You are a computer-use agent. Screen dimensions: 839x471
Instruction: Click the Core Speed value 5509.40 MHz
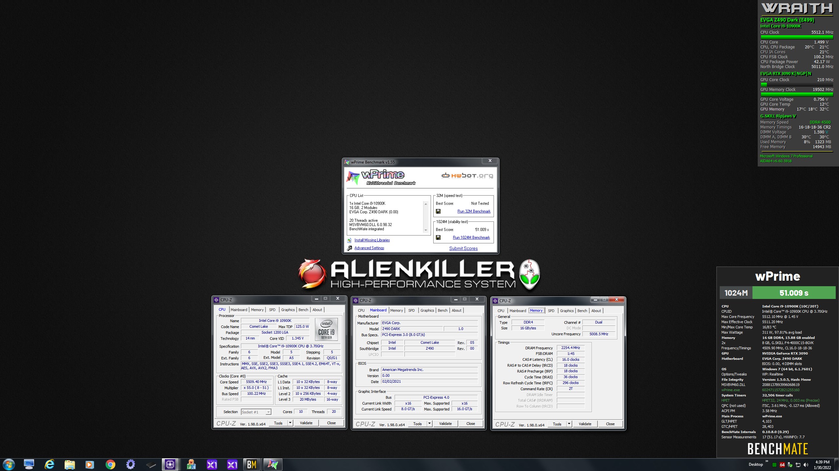coord(256,382)
